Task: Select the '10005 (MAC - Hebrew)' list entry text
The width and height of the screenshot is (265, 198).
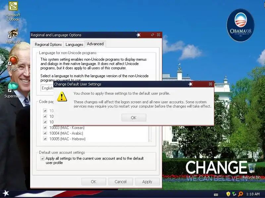Action: coord(67,139)
